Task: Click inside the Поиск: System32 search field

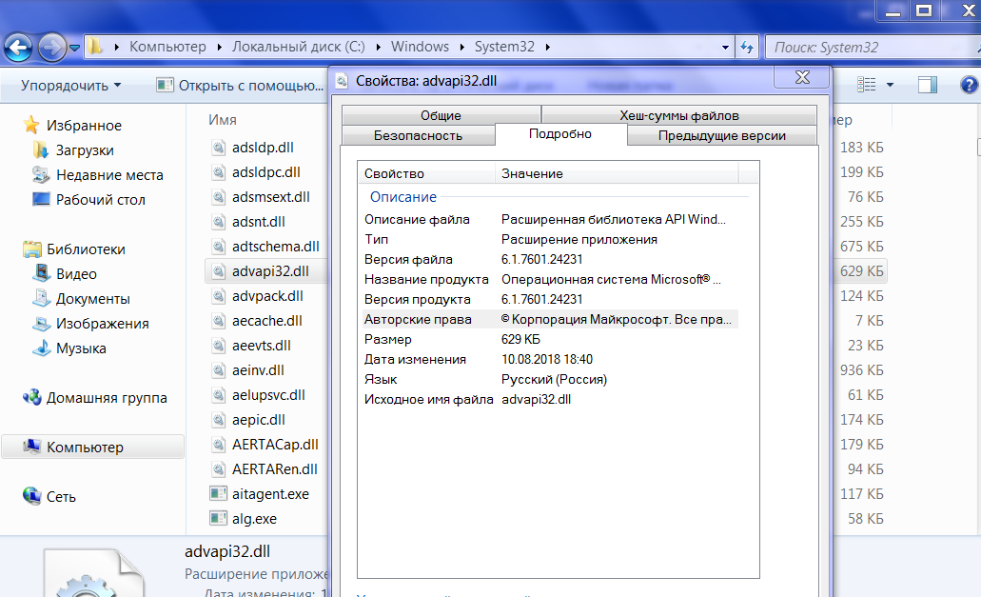Action: 856,47
